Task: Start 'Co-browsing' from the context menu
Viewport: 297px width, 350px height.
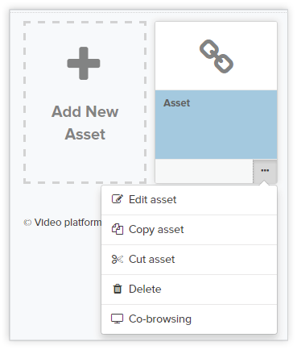Action: (x=189, y=319)
